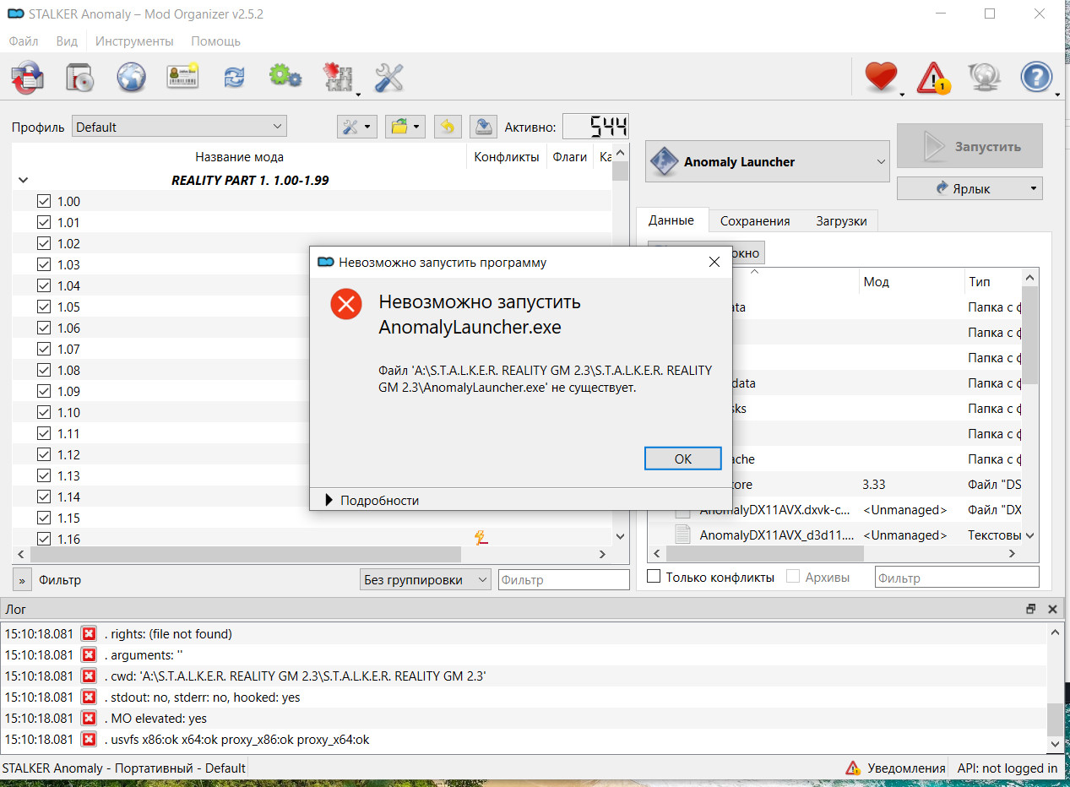Viewport: 1070px width, 787px height.
Task: Click the Install mod from archive icon
Action: 27,79
